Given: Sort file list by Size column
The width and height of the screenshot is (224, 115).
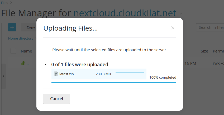Looking at the screenshot, I should (x=204, y=51).
